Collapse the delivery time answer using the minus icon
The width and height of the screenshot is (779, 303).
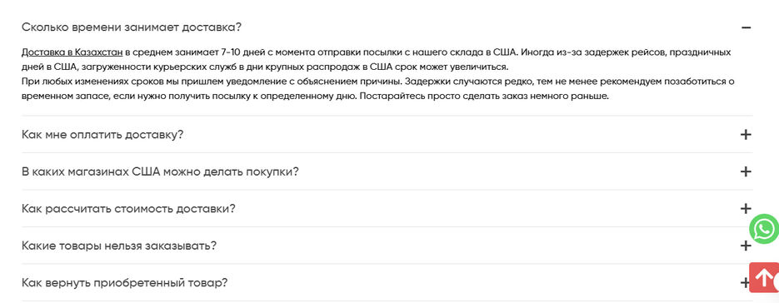pos(746,27)
